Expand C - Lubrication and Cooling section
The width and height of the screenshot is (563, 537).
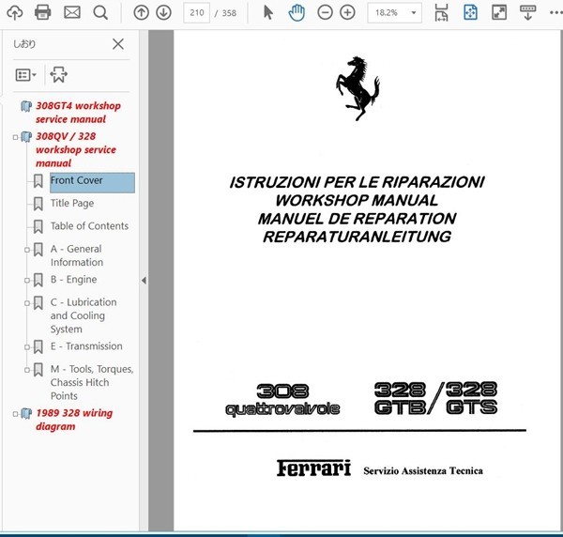click(x=27, y=303)
